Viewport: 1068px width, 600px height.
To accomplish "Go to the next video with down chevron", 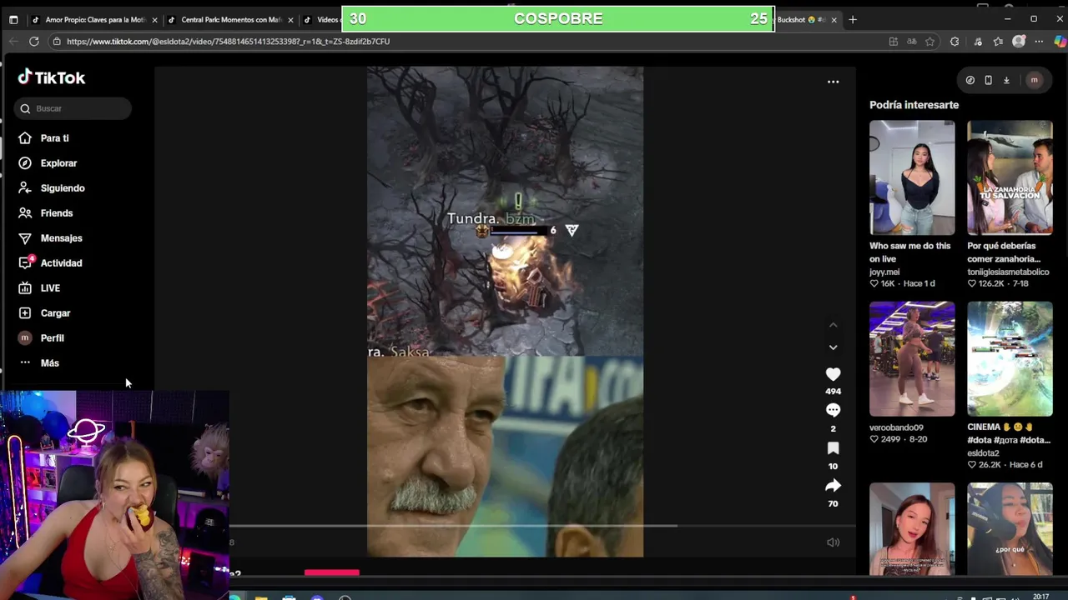I will [833, 347].
